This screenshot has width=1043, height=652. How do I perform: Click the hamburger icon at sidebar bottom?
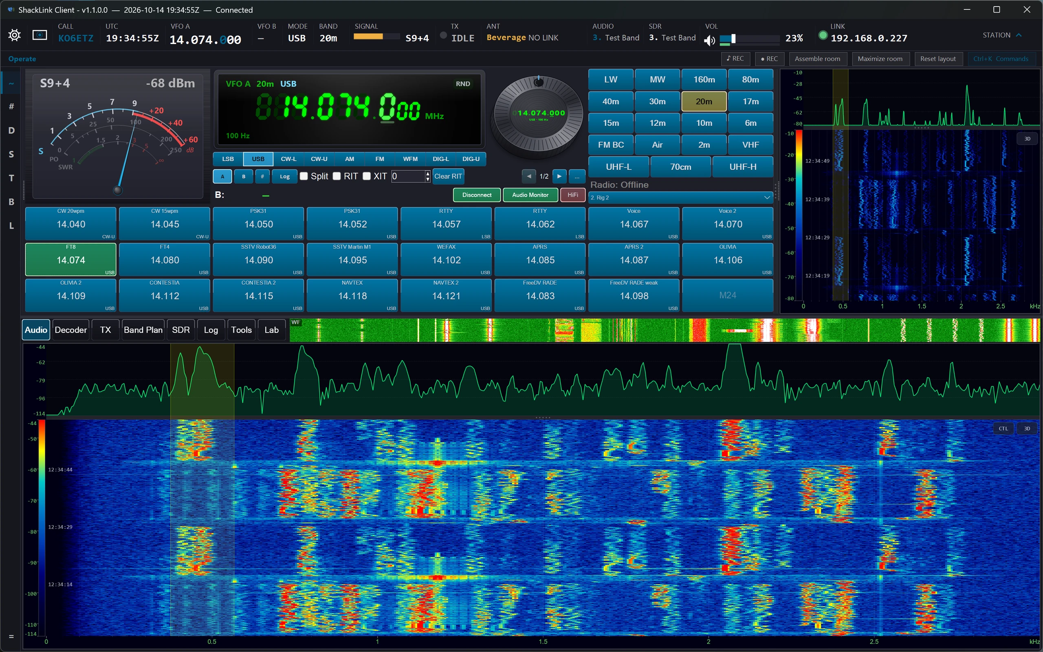[11, 636]
